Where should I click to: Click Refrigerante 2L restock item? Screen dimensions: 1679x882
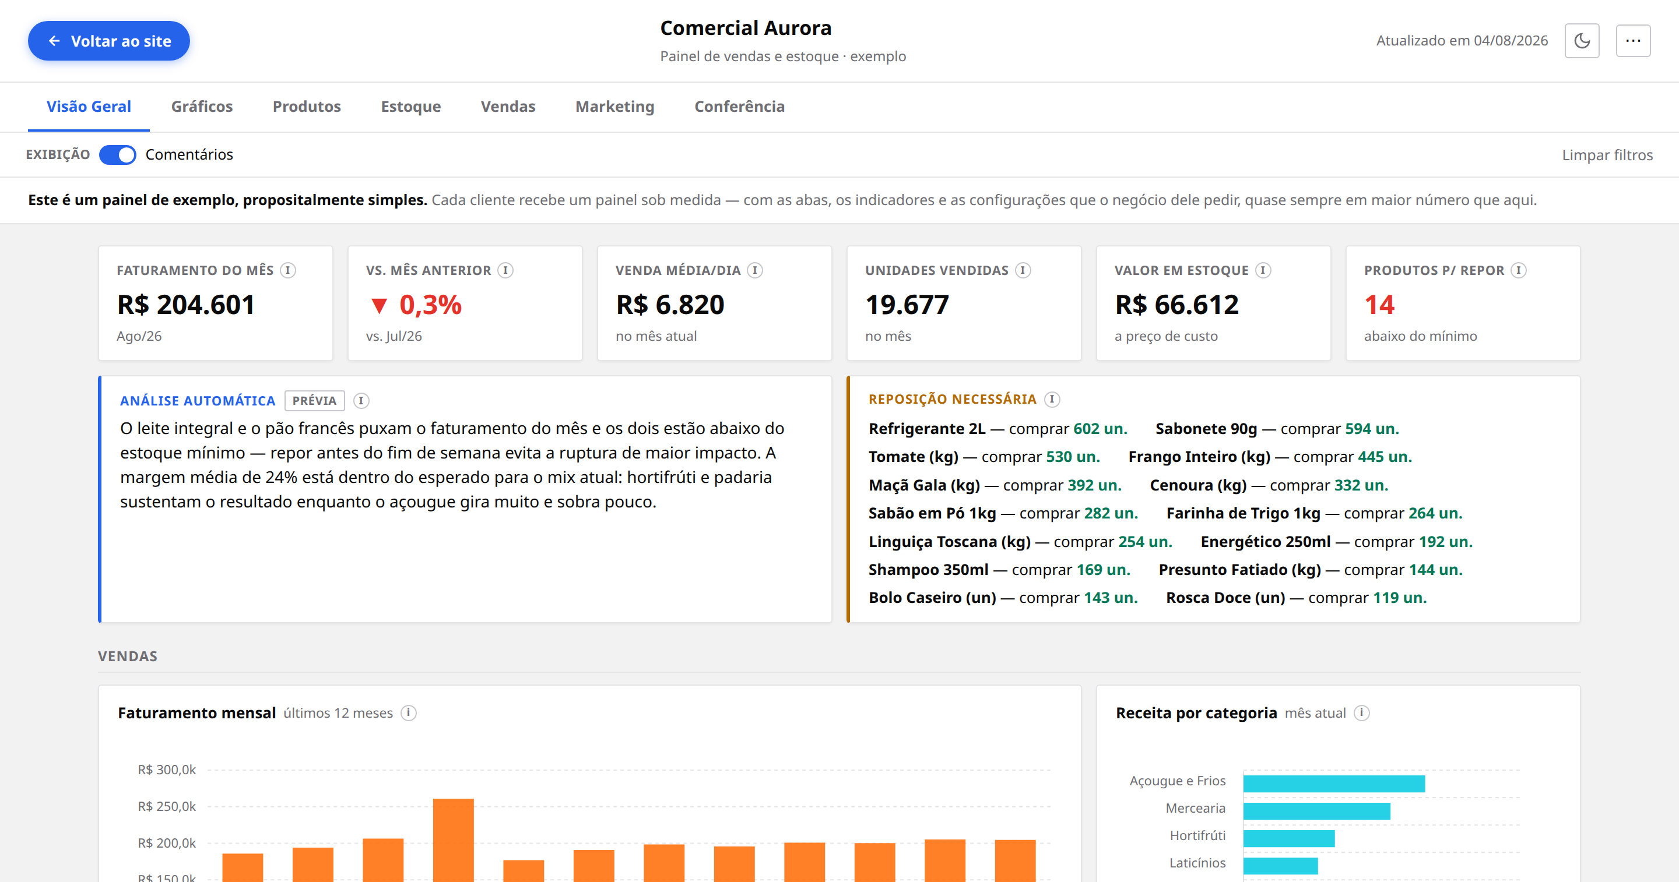tap(998, 429)
